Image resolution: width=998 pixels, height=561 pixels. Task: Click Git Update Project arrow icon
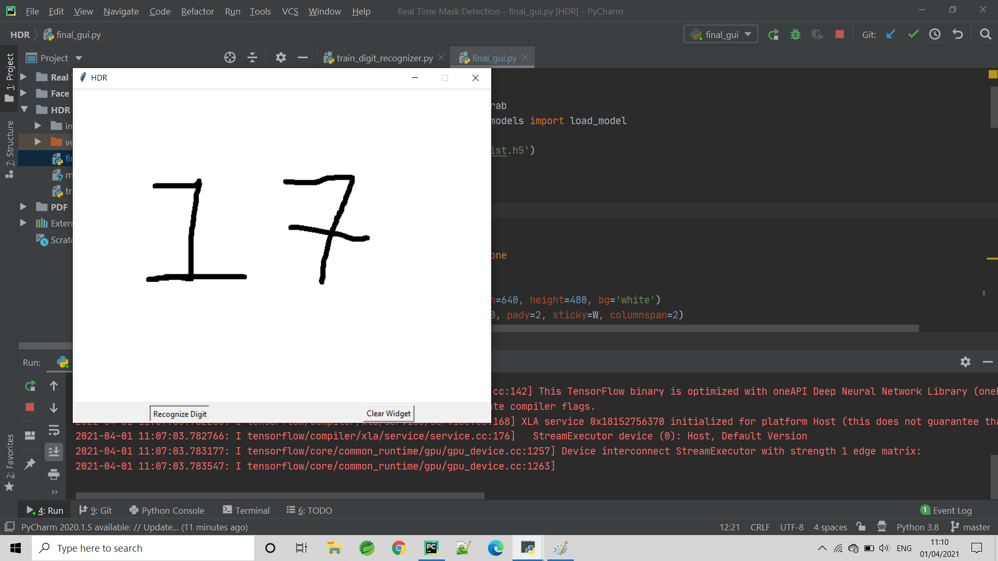pos(891,34)
